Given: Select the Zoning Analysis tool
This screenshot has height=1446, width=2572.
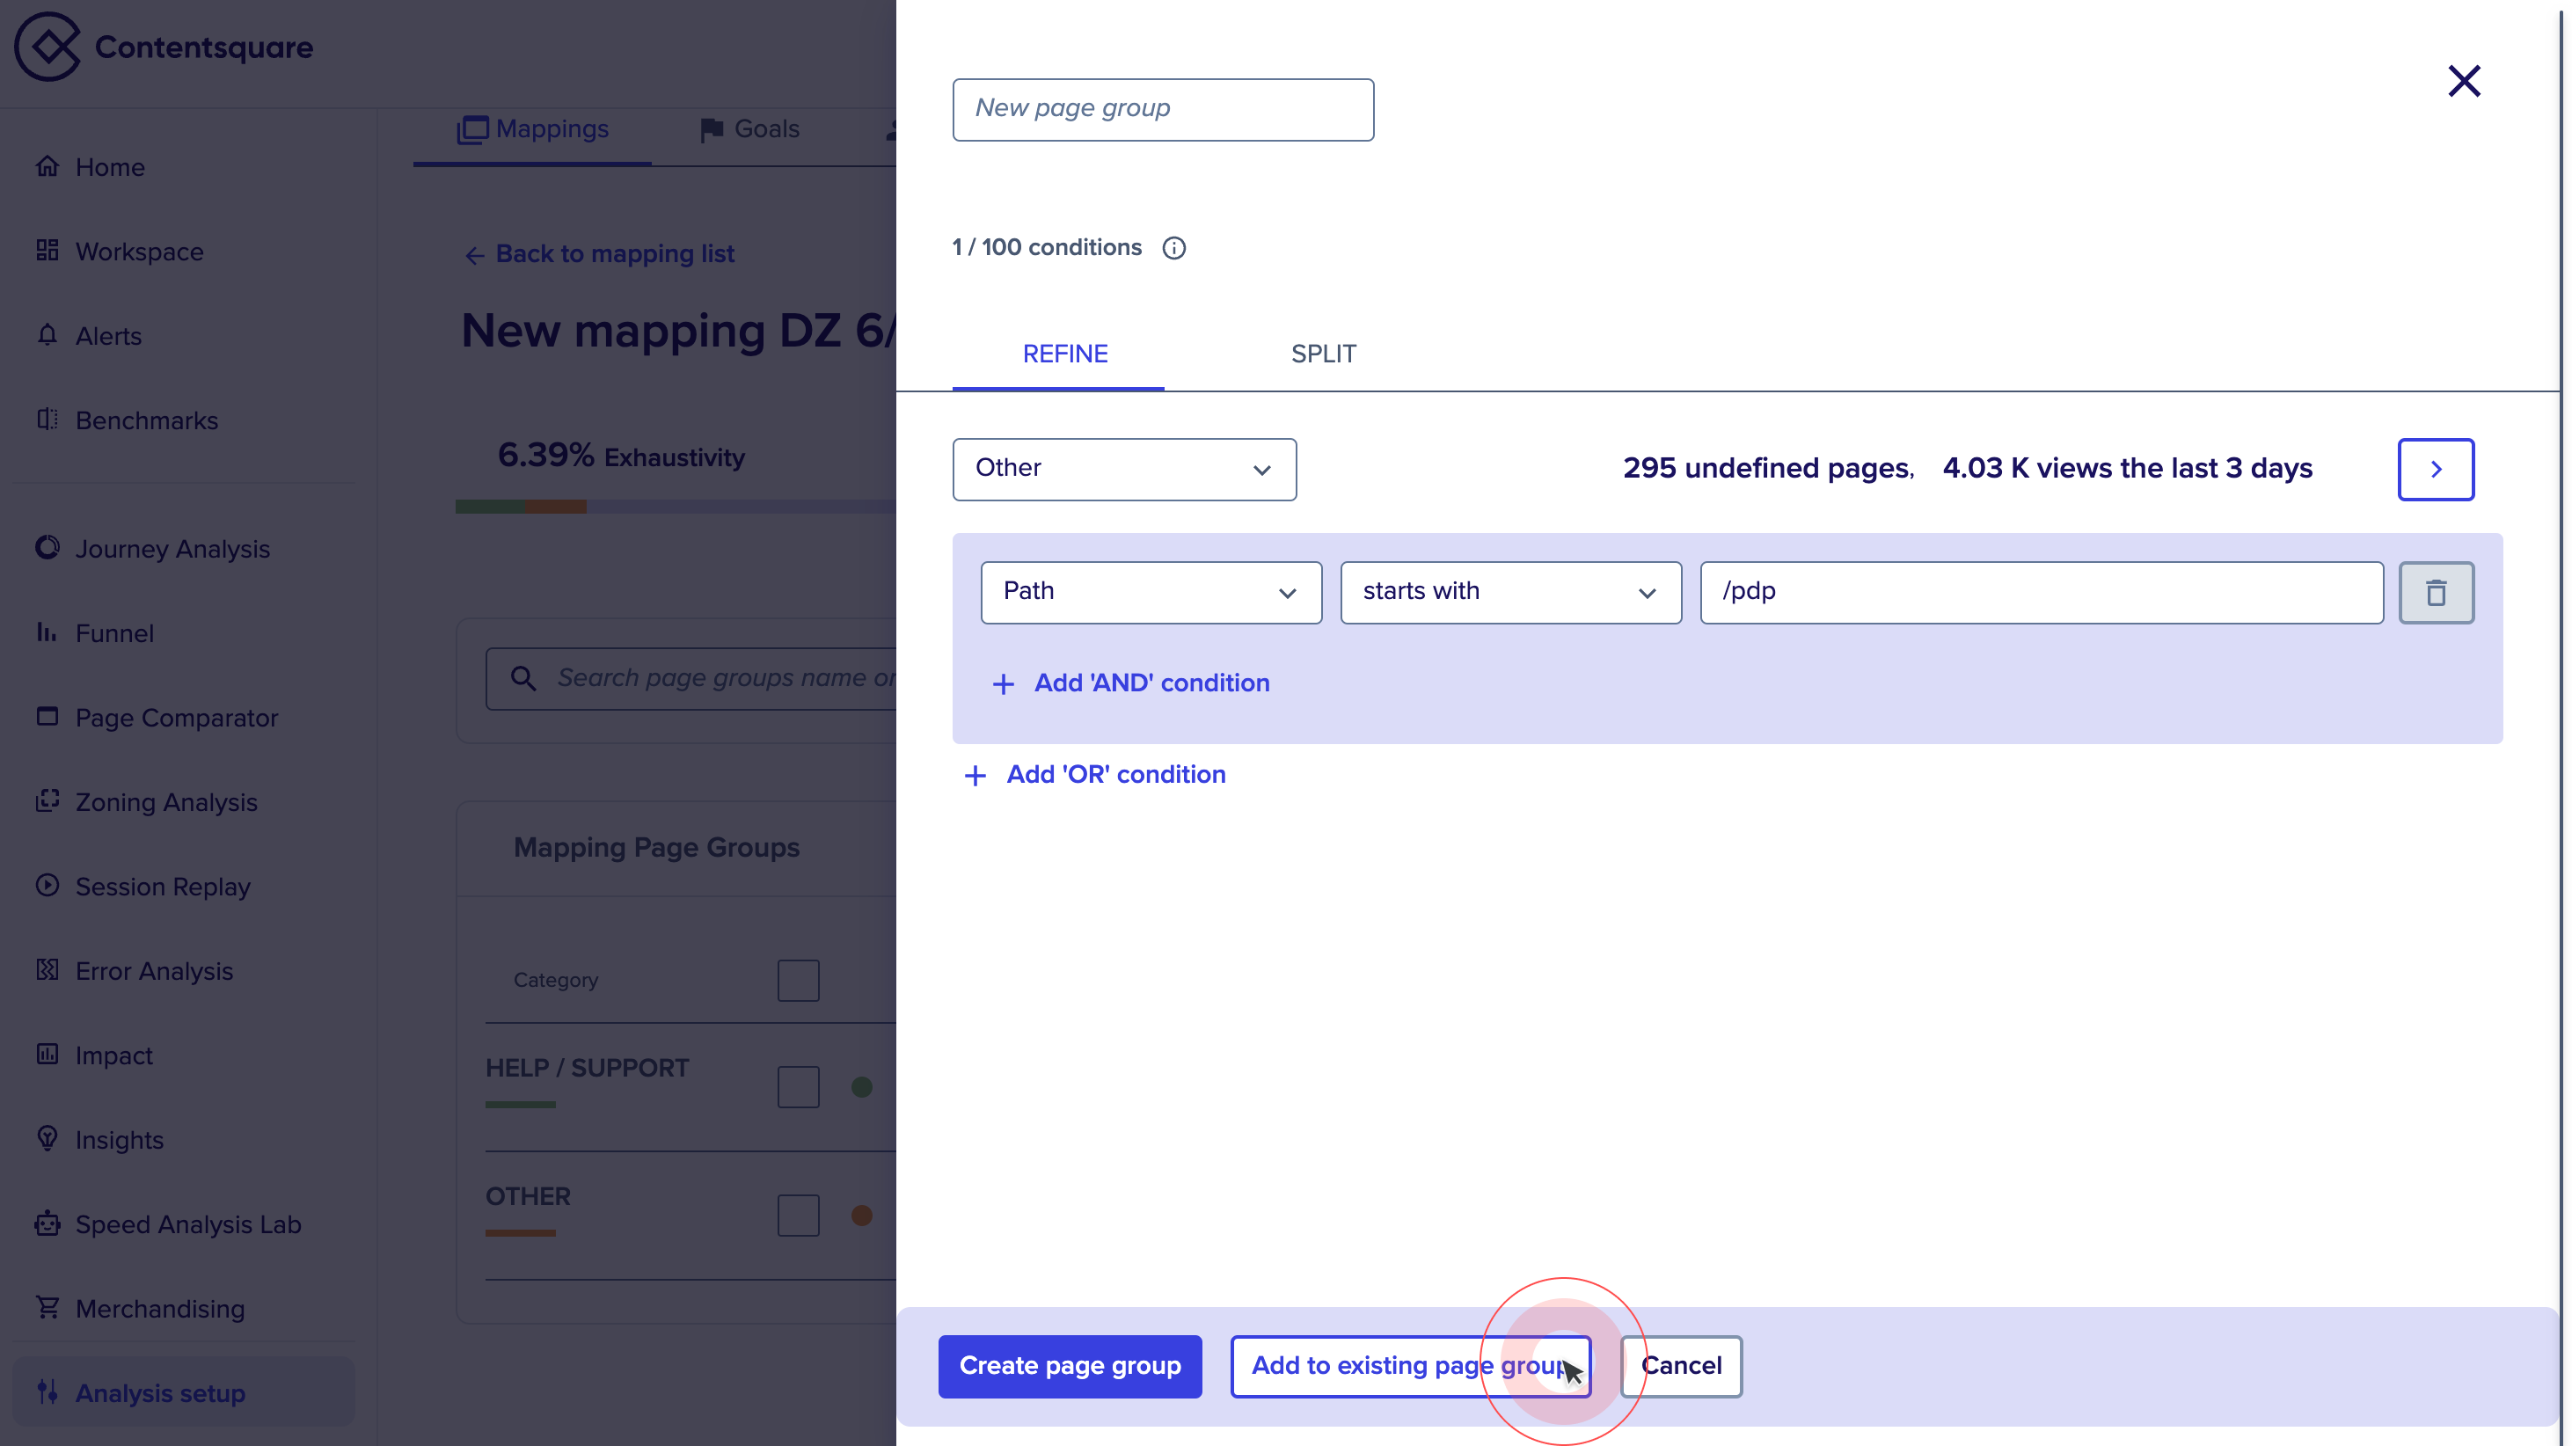Looking at the screenshot, I should coord(167,802).
